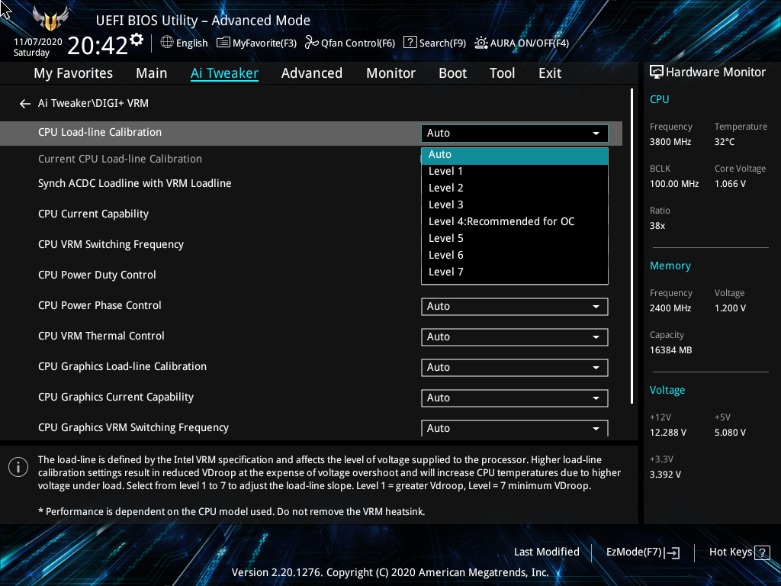
Task: Switch to My Favorites tab
Action: click(73, 73)
